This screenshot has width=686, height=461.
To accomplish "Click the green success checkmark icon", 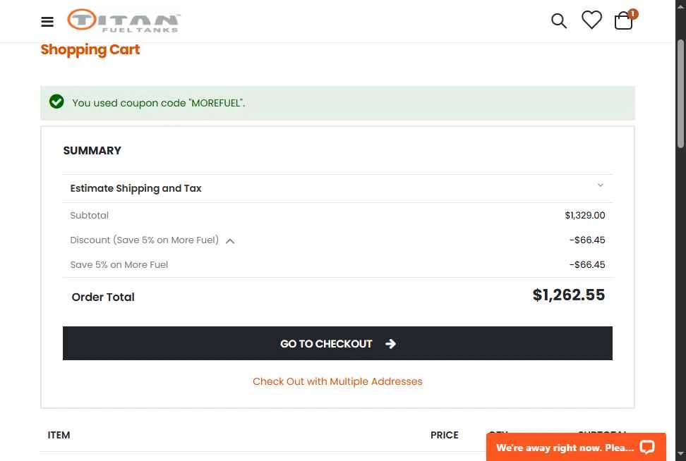I will tap(56, 102).
